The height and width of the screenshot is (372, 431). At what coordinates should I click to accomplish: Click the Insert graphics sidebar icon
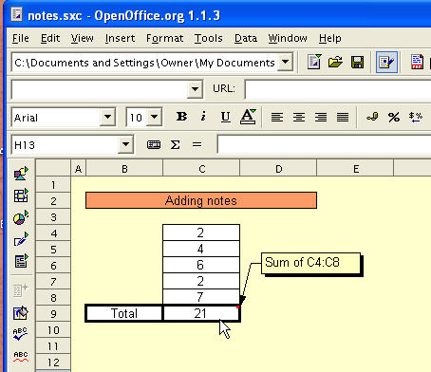tap(21, 174)
